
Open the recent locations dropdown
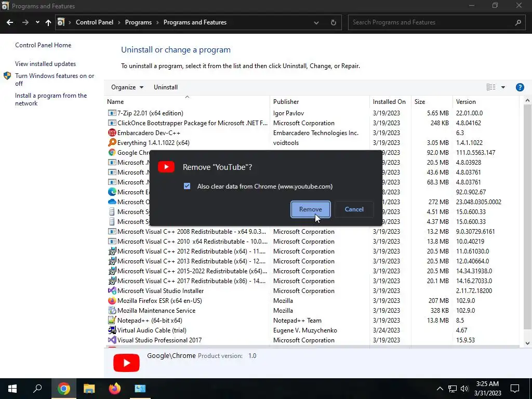(x=37, y=22)
